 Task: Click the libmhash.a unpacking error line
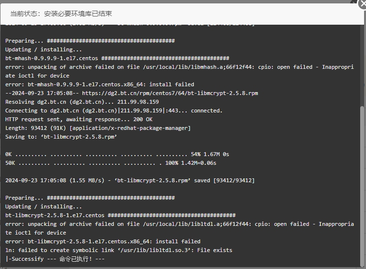tap(179, 71)
